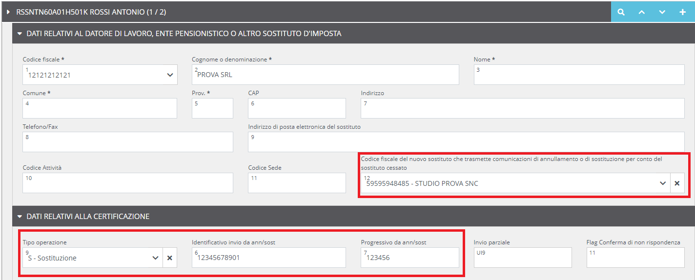Click the Cognome o denominazione field
695x280 pixels.
coord(326,75)
